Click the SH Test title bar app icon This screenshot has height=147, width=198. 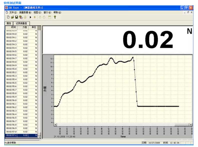(x=7, y=8)
